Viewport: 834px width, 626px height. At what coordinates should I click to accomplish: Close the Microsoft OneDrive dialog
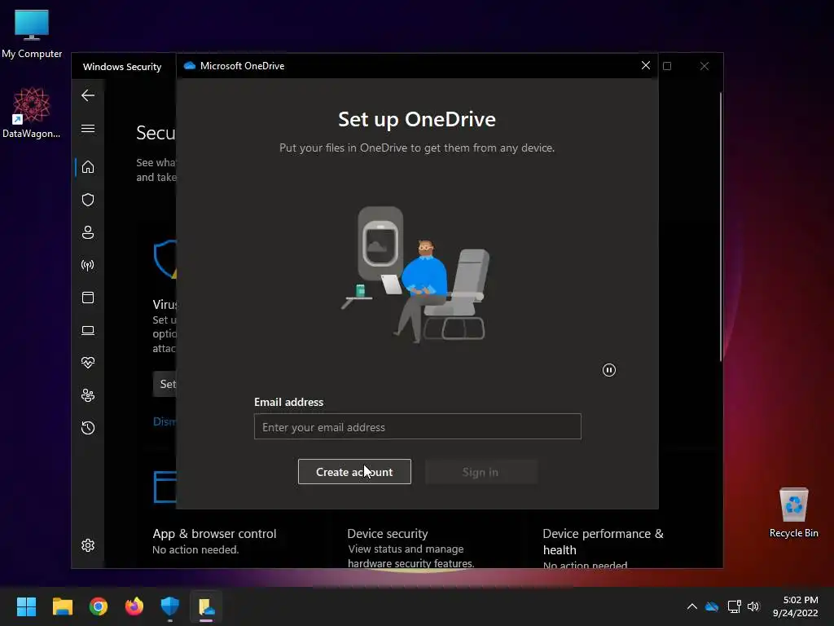coord(646,65)
